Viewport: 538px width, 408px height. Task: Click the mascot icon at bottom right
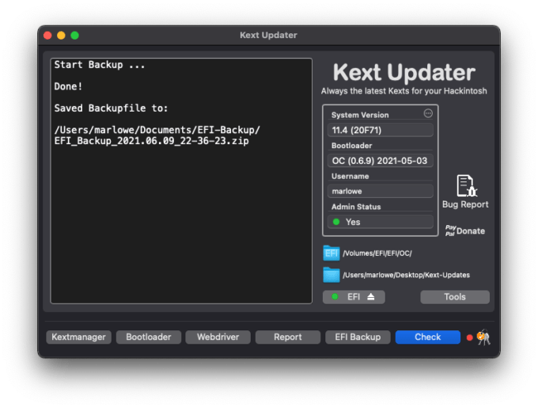tap(483, 337)
